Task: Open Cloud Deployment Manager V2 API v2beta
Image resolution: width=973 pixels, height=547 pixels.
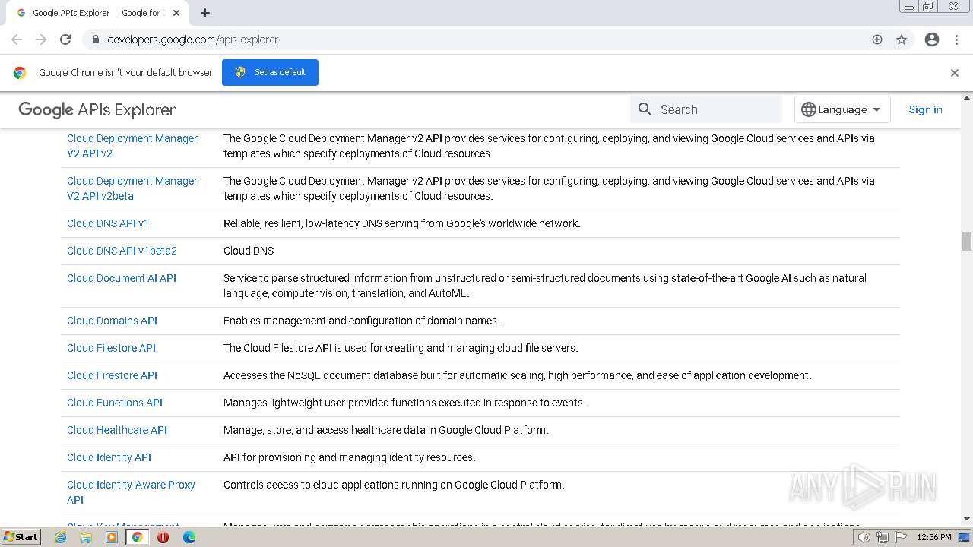Action: point(132,188)
